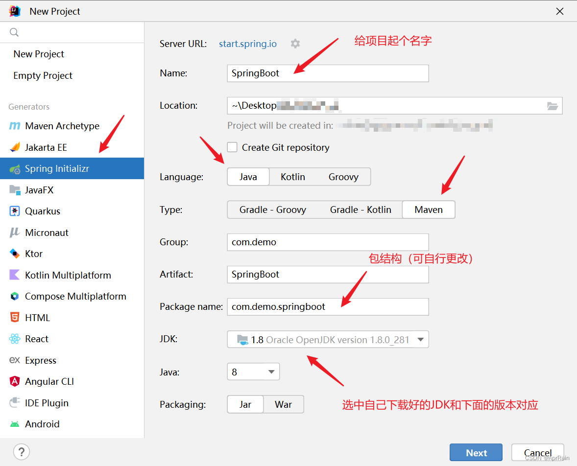Click the sidebar search field
Image resolution: width=577 pixels, height=466 pixels.
[72, 32]
